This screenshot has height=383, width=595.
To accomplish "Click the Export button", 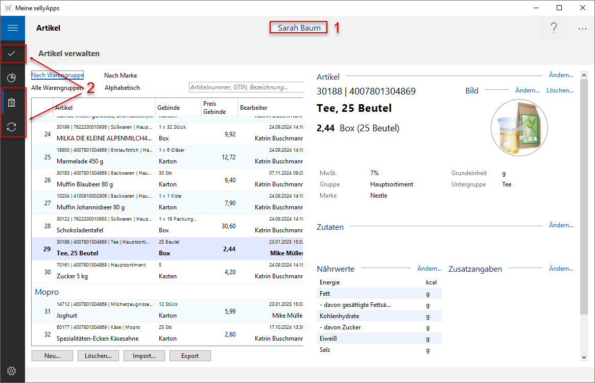I will coord(190,356).
